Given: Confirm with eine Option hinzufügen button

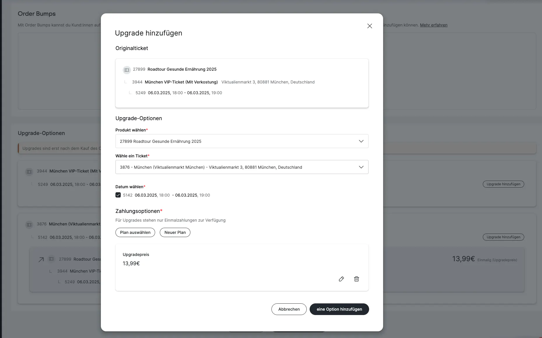Looking at the screenshot, I should coord(339,309).
